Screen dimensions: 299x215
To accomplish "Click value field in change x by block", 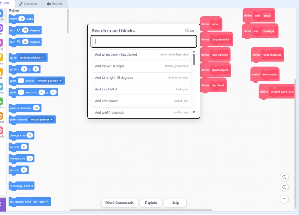I will (x=30, y=135).
